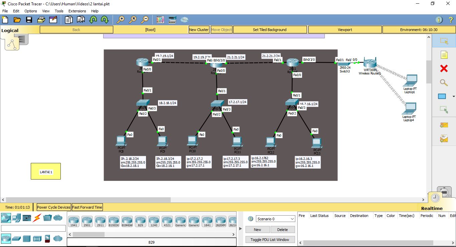The width and height of the screenshot is (456, 247).
Task: Select the Place Note tool
Action: [x=443, y=54]
